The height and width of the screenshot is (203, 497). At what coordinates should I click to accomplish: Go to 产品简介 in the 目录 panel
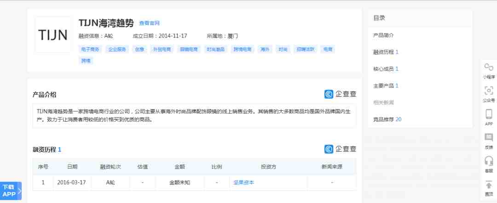383,35
